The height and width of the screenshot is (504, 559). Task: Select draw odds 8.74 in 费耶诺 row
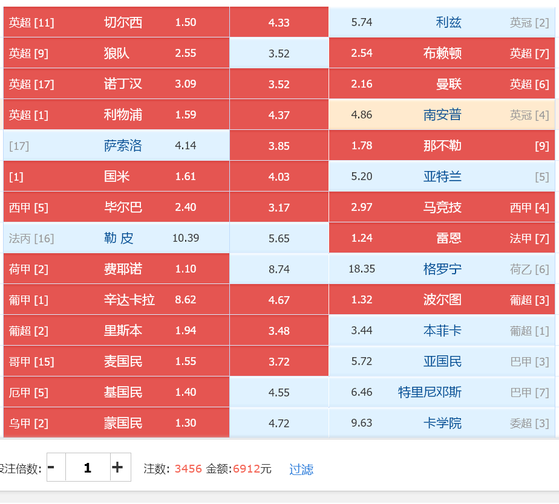tap(279, 268)
